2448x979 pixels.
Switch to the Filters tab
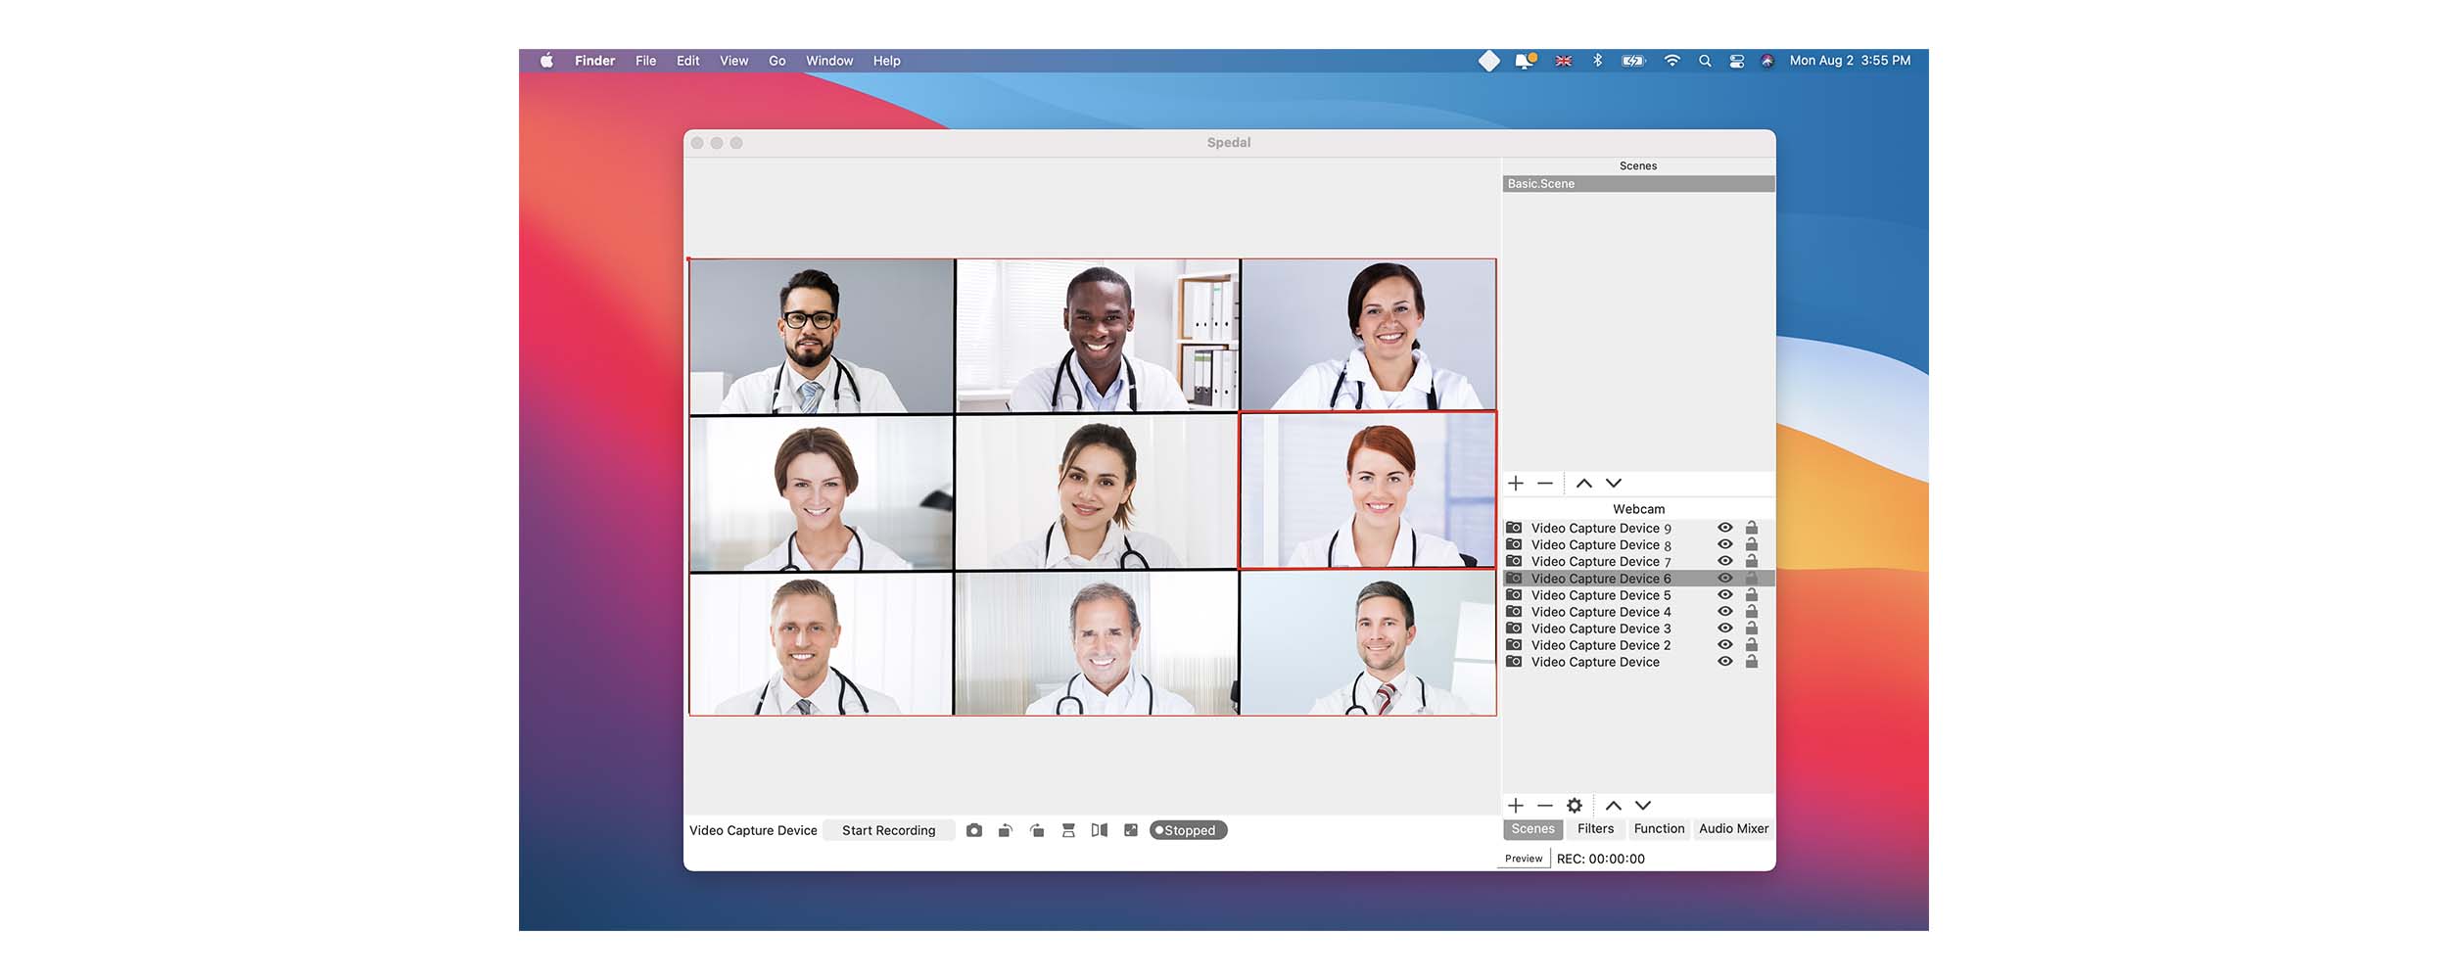[x=1595, y=829]
